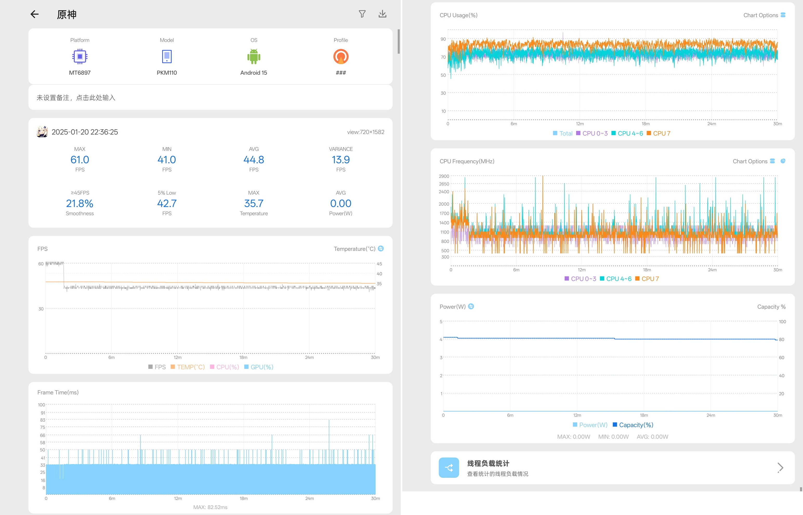Click the 21.8% Smoothness value

[80, 203]
